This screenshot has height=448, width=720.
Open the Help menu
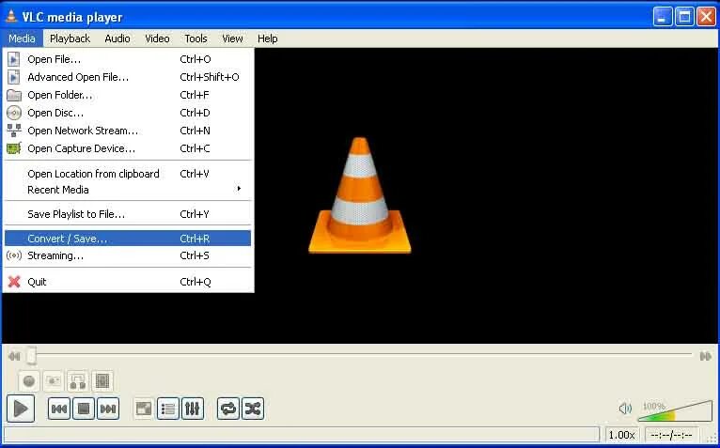(267, 39)
